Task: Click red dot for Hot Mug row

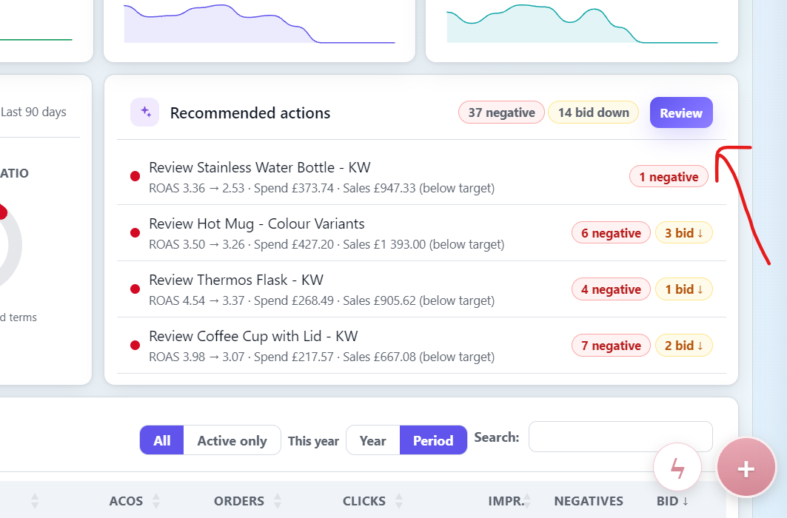Action: pyautogui.click(x=135, y=232)
